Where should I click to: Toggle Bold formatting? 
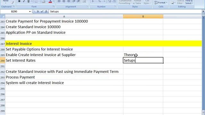pos(19,1)
